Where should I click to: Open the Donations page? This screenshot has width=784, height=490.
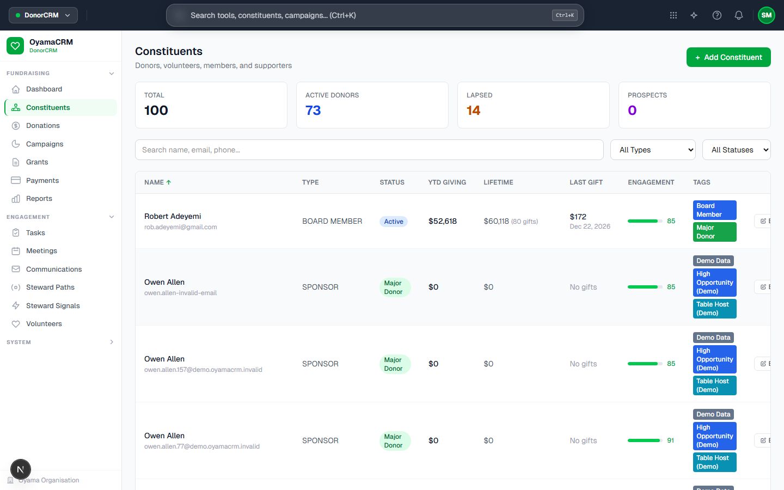click(x=60, y=126)
